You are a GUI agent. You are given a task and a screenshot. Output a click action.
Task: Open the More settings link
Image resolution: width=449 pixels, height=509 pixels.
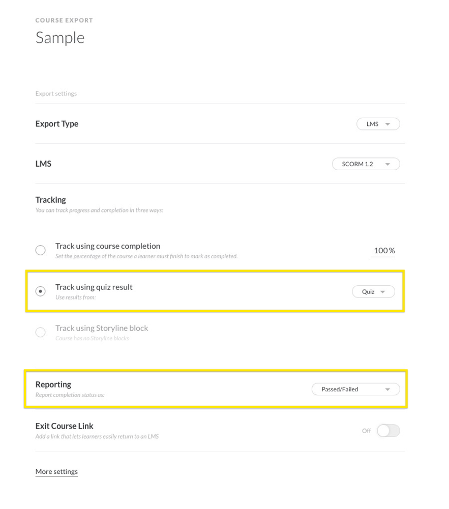point(56,472)
